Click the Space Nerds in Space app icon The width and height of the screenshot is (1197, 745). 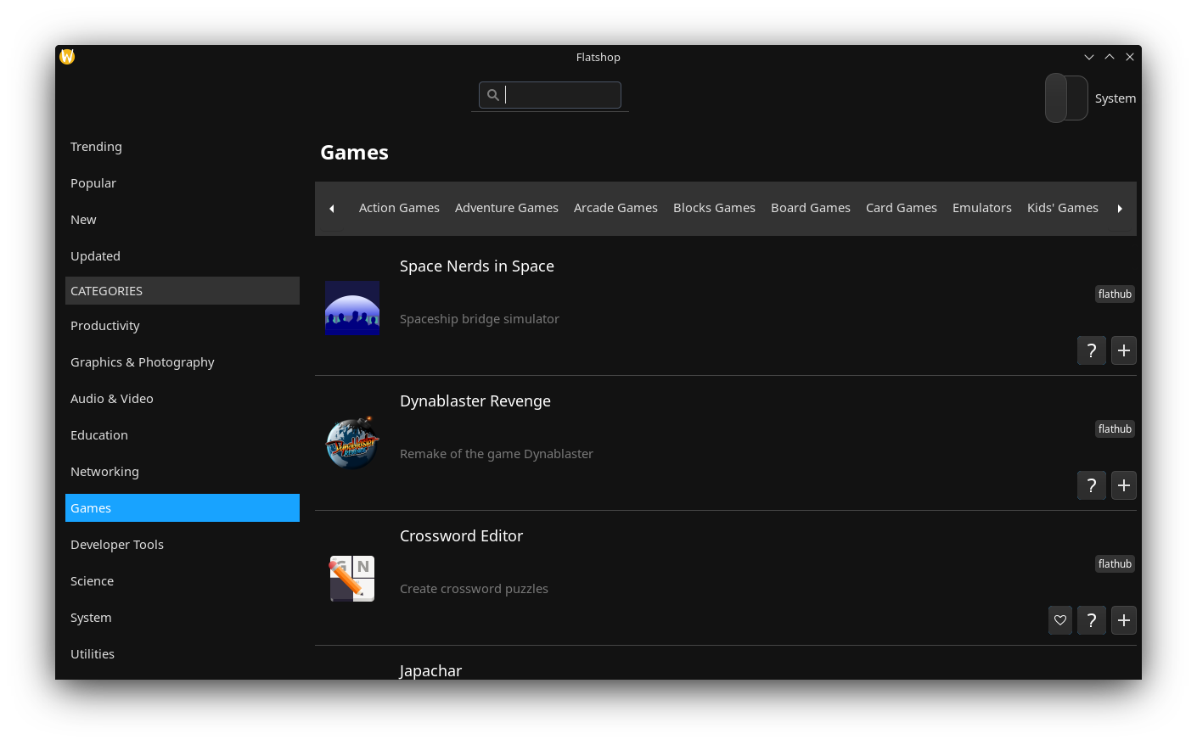(x=352, y=308)
